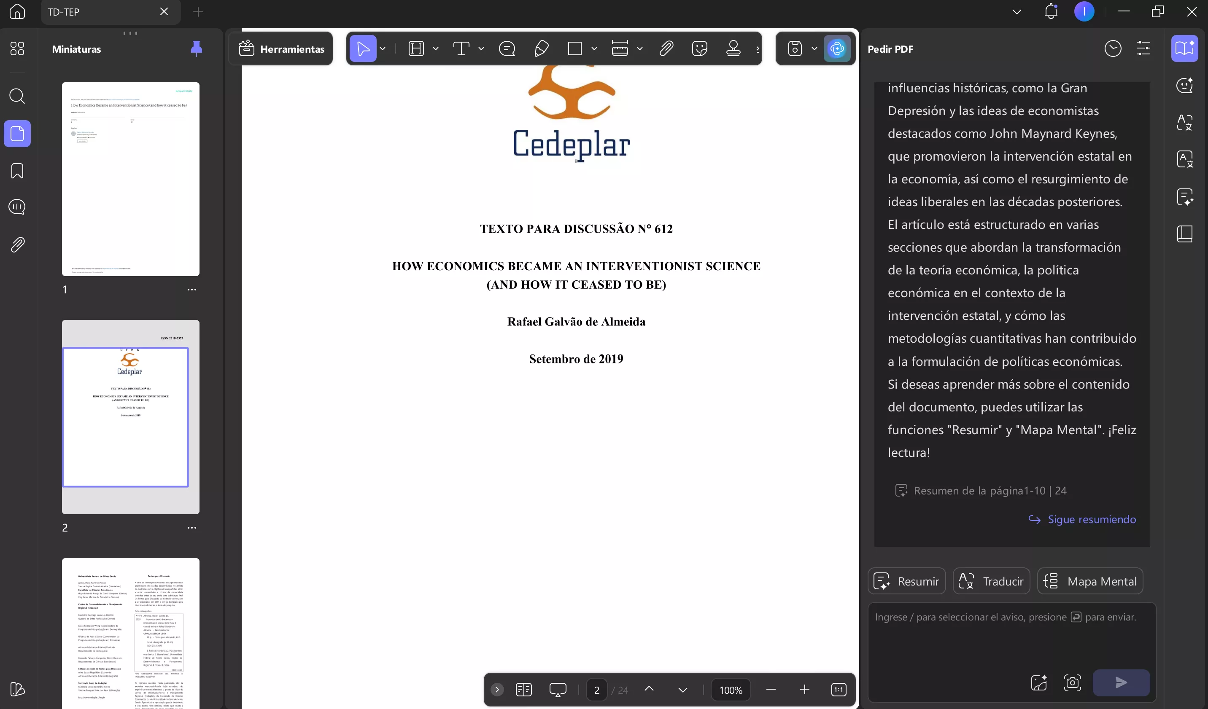
Task: Click the screenshot capture icon in chat
Action: (x=1072, y=682)
